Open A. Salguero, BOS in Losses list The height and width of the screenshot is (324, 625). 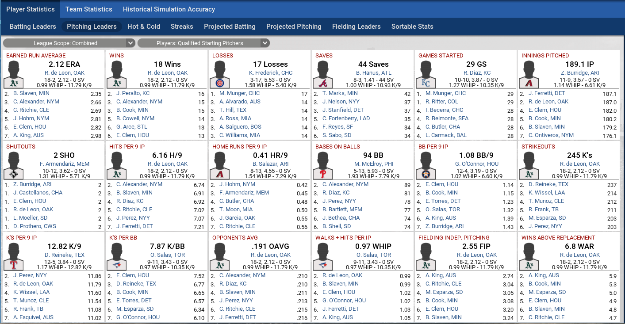click(240, 127)
